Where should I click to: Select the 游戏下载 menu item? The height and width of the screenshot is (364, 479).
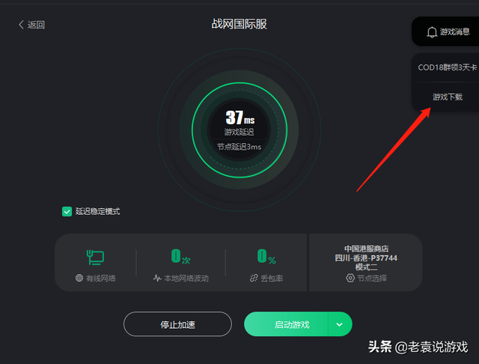448,97
